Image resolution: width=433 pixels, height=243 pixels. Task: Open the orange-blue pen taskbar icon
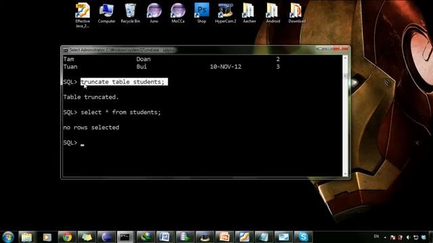pos(244,237)
